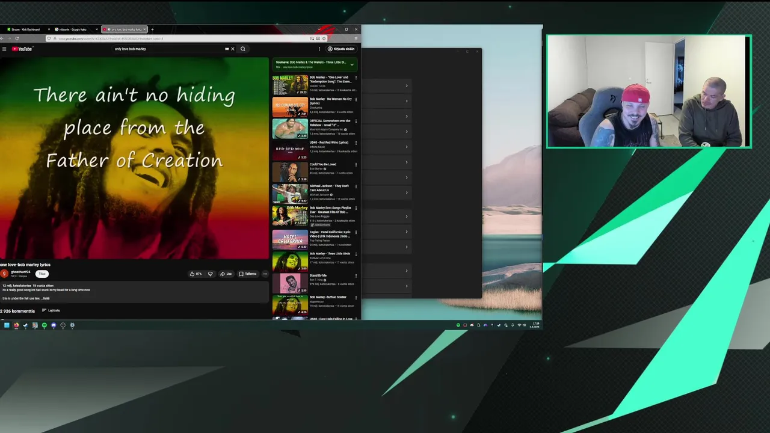The image size is (770, 433).
Task: Open the UB40 Red Red Wine video title
Action: click(329, 143)
